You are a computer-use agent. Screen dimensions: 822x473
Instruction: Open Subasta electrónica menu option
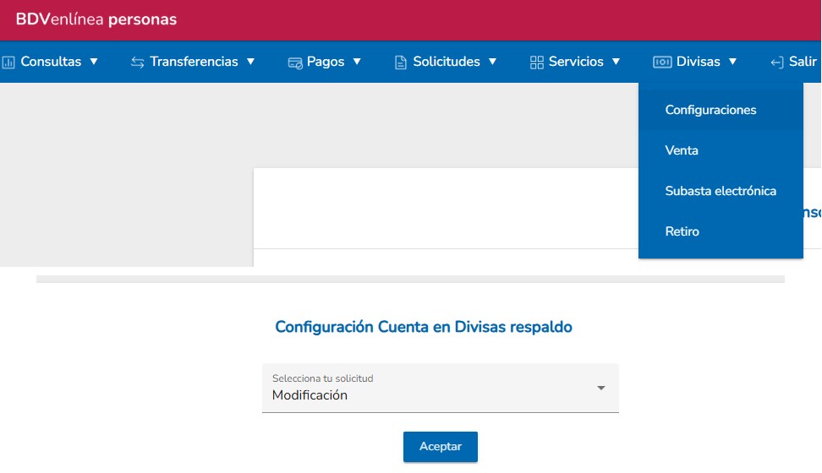point(721,191)
